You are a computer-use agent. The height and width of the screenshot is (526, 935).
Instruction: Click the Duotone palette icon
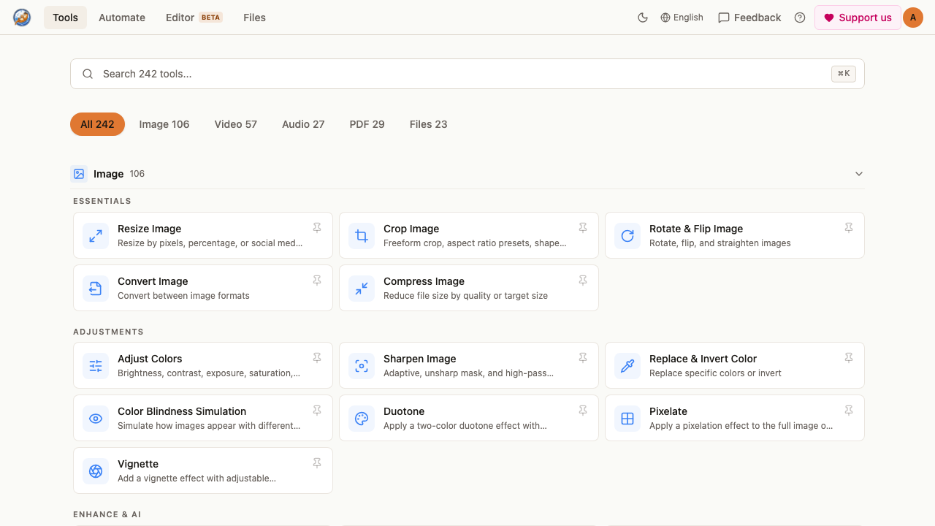click(x=362, y=419)
